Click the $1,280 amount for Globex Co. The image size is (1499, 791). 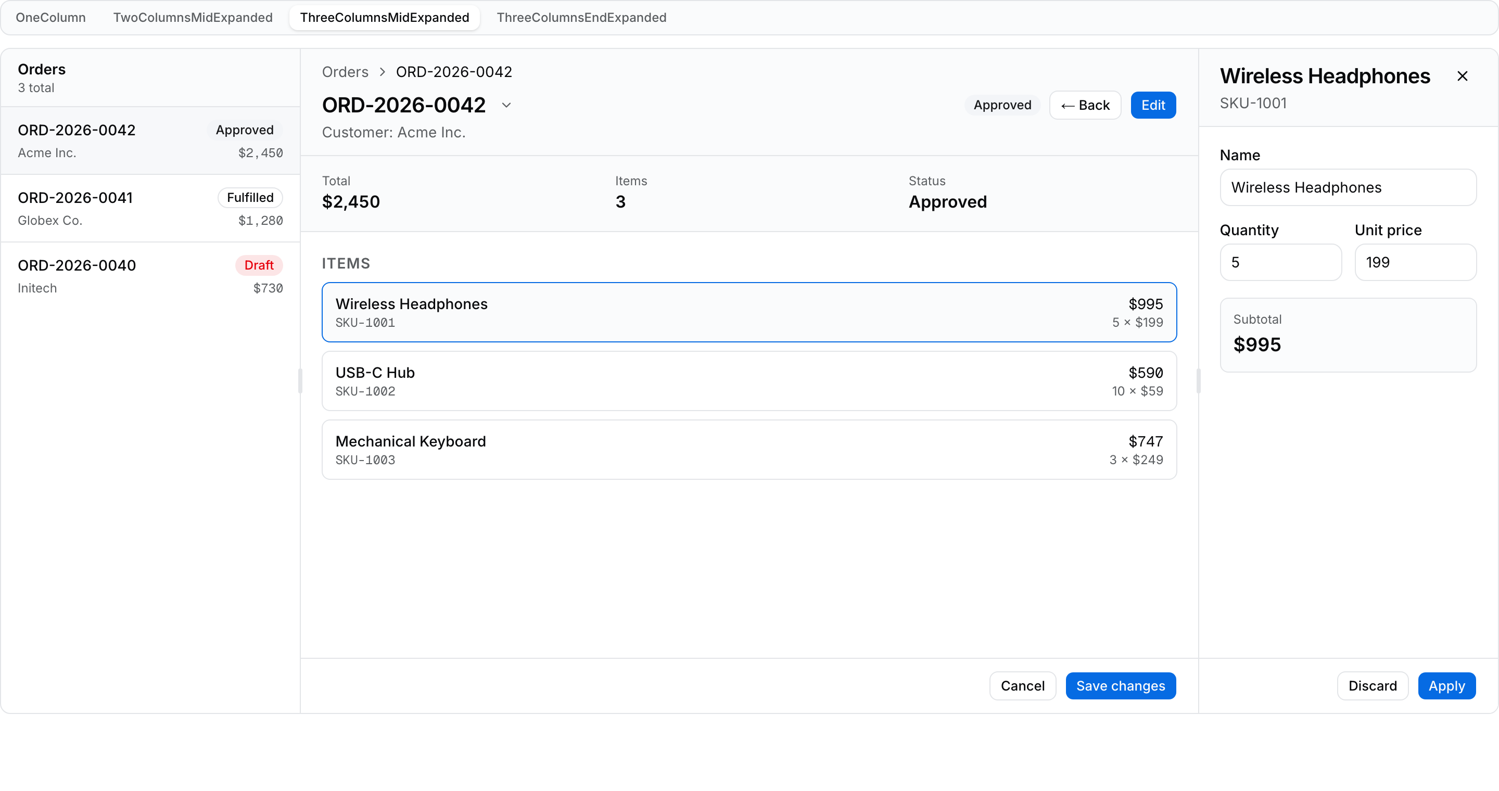pos(261,221)
